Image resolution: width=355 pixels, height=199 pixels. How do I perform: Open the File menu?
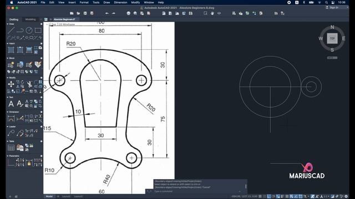click(x=43, y=2)
